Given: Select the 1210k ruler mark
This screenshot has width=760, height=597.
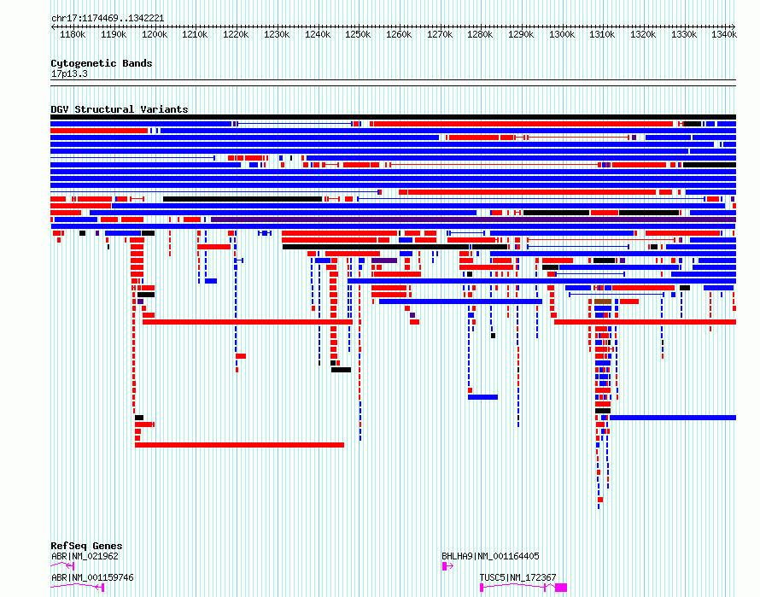Looking at the screenshot, I should [195, 34].
